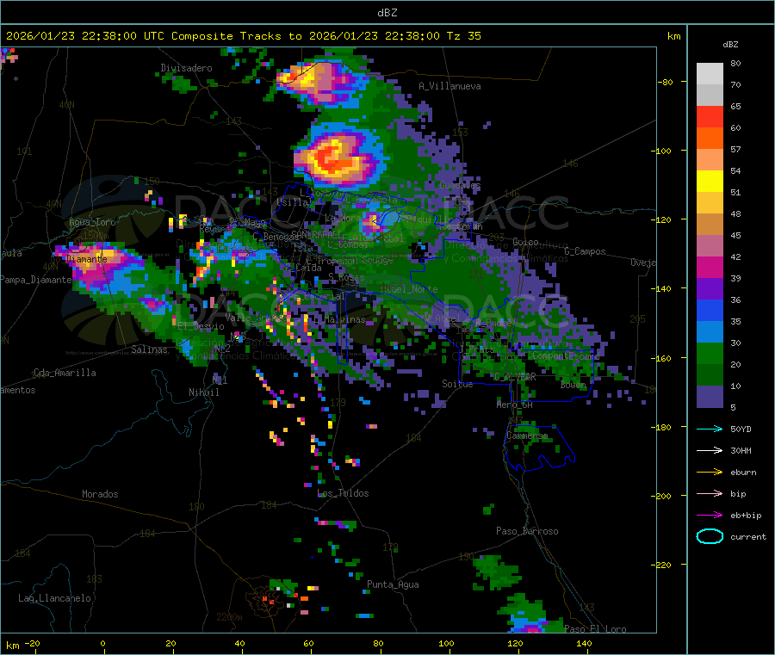Click the 'S.Rosas' map label
775x655 pixels.
pyautogui.click(x=346, y=277)
